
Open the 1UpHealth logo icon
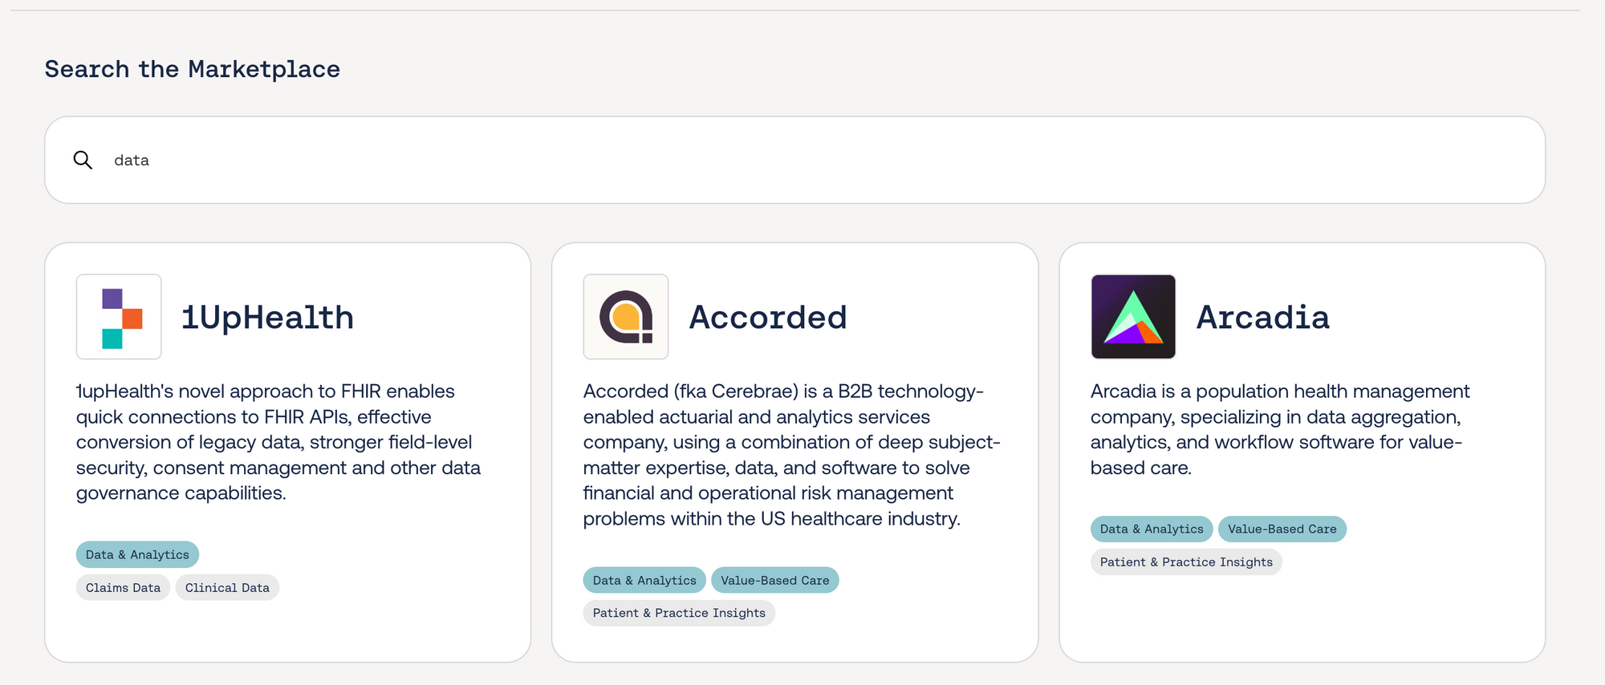[x=119, y=317]
